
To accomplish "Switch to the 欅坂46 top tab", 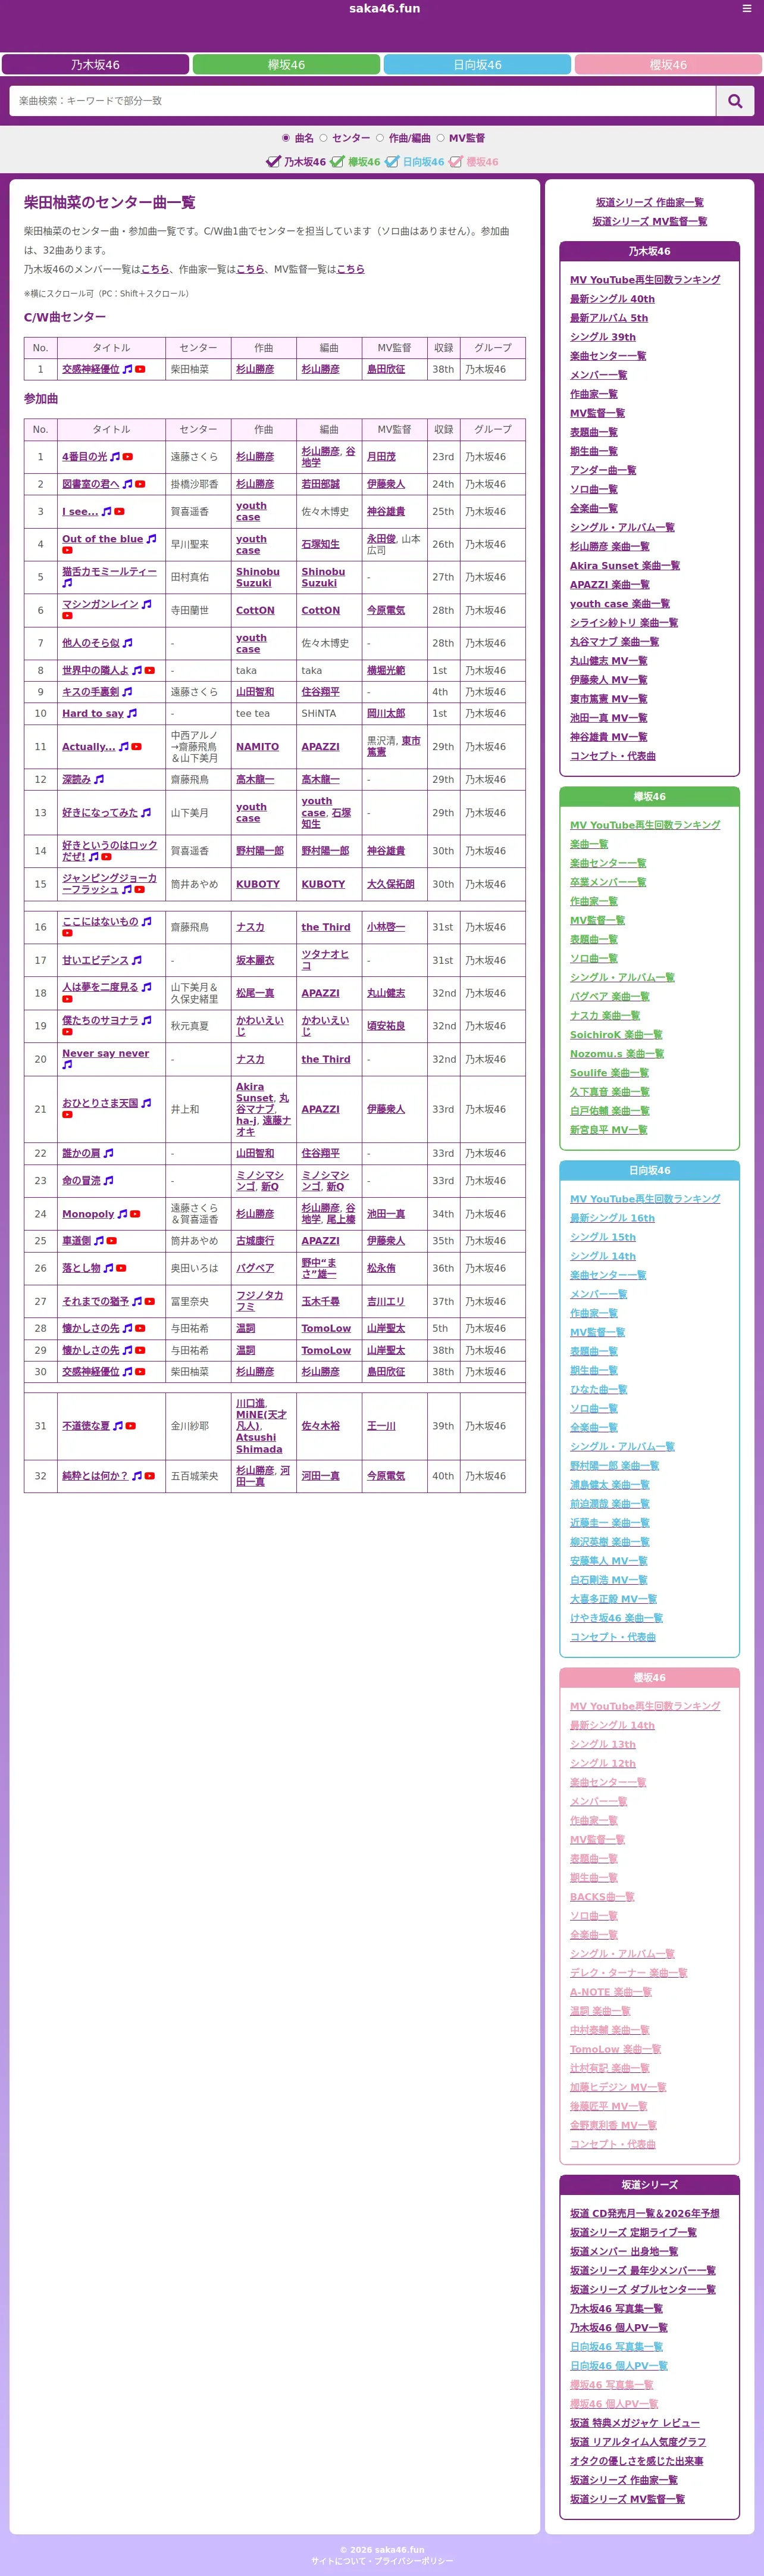I will [x=286, y=65].
